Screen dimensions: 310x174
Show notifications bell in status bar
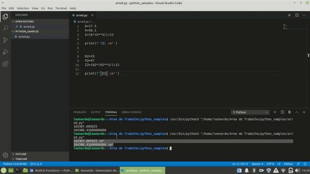(x=305, y=164)
